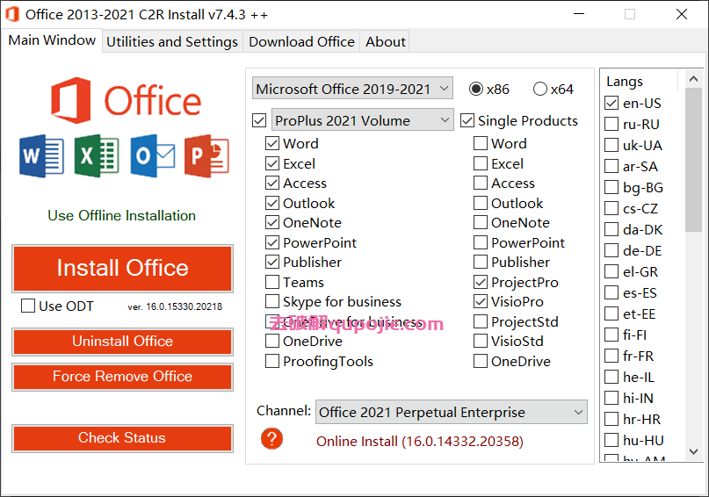The width and height of the screenshot is (709, 497).
Task: Click the Langs list scroll down arrow
Action: [694, 451]
